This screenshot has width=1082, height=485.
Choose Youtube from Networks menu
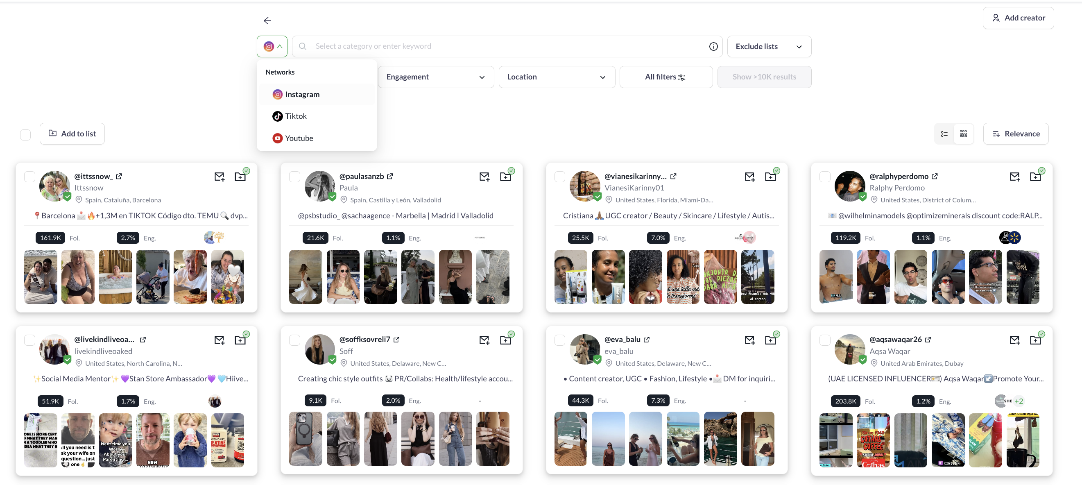point(299,138)
